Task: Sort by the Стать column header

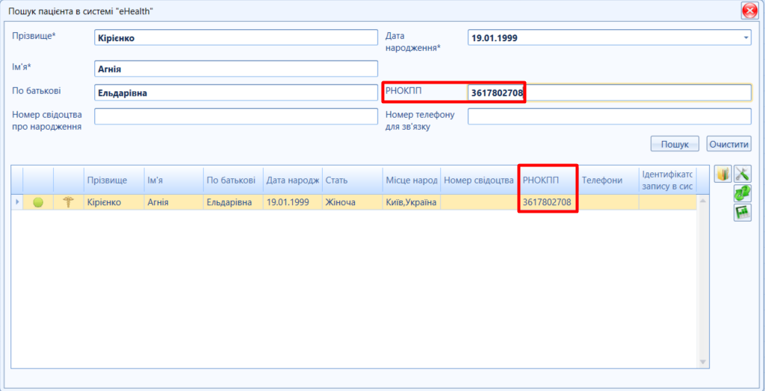Action: click(x=353, y=181)
